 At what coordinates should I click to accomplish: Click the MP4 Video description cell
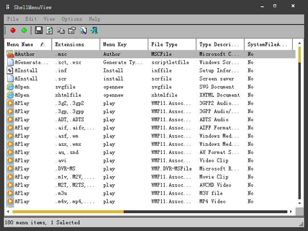pos(213,201)
